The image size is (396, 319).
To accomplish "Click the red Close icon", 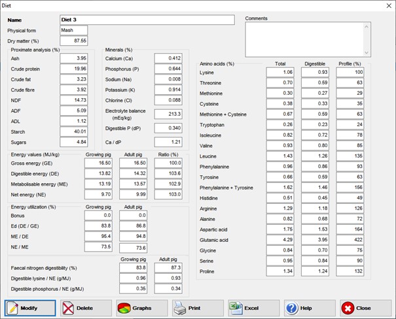I will pyautogui.click(x=348, y=308).
